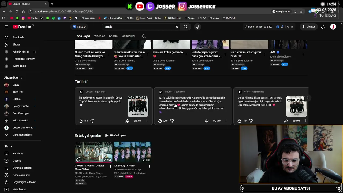Image resolution: width=343 pixels, height=193 pixels.
Task: Open the 802 comments on the clip post
Action: tap(296, 121)
